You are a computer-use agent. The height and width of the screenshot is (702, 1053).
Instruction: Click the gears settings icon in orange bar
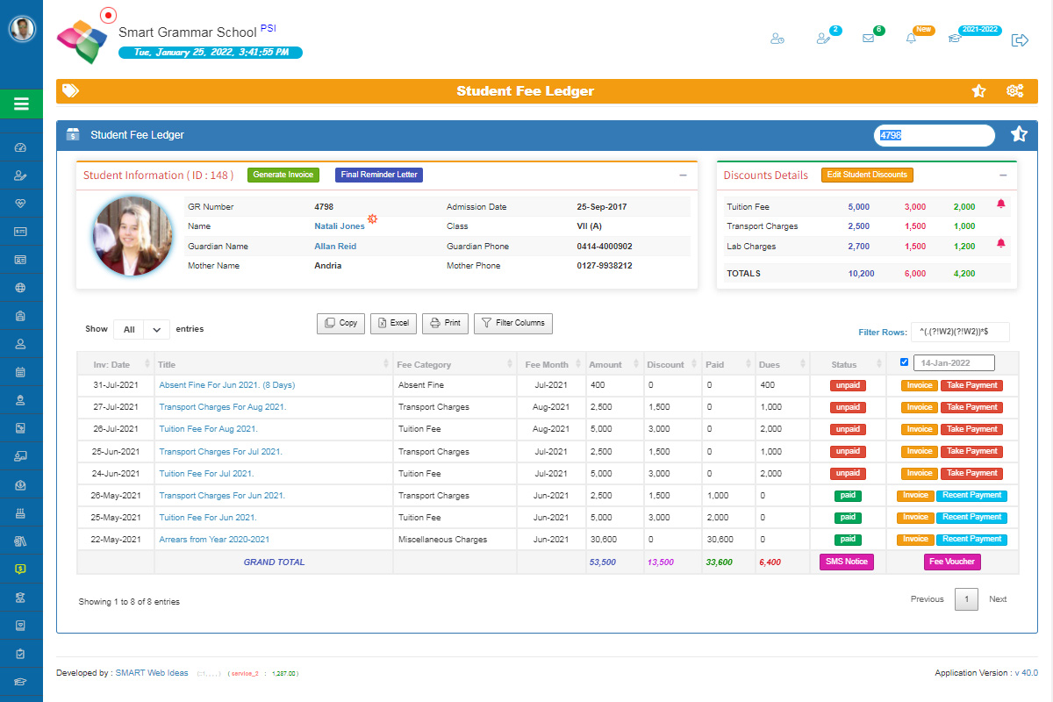tap(1015, 90)
